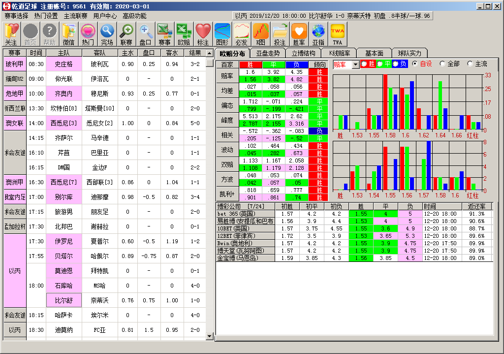Click the match info status text field
The height and width of the screenshot is (354, 504).
tap(332, 16)
